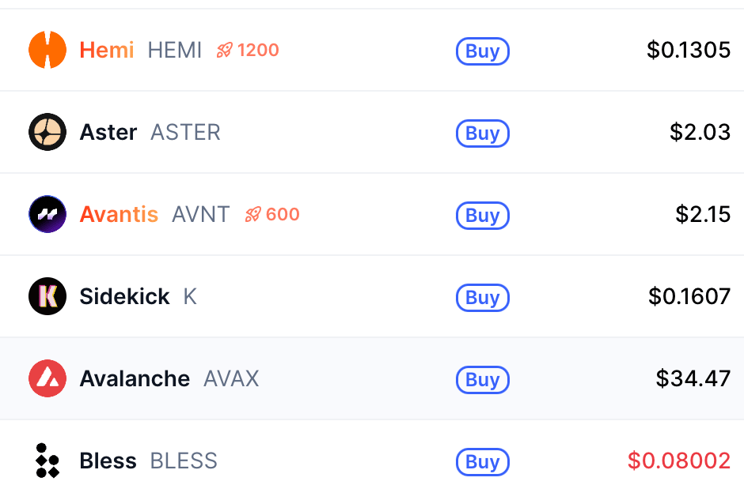Click the Sidekick coin logo icon
Viewport: 744px width, 485px height.
(47, 296)
